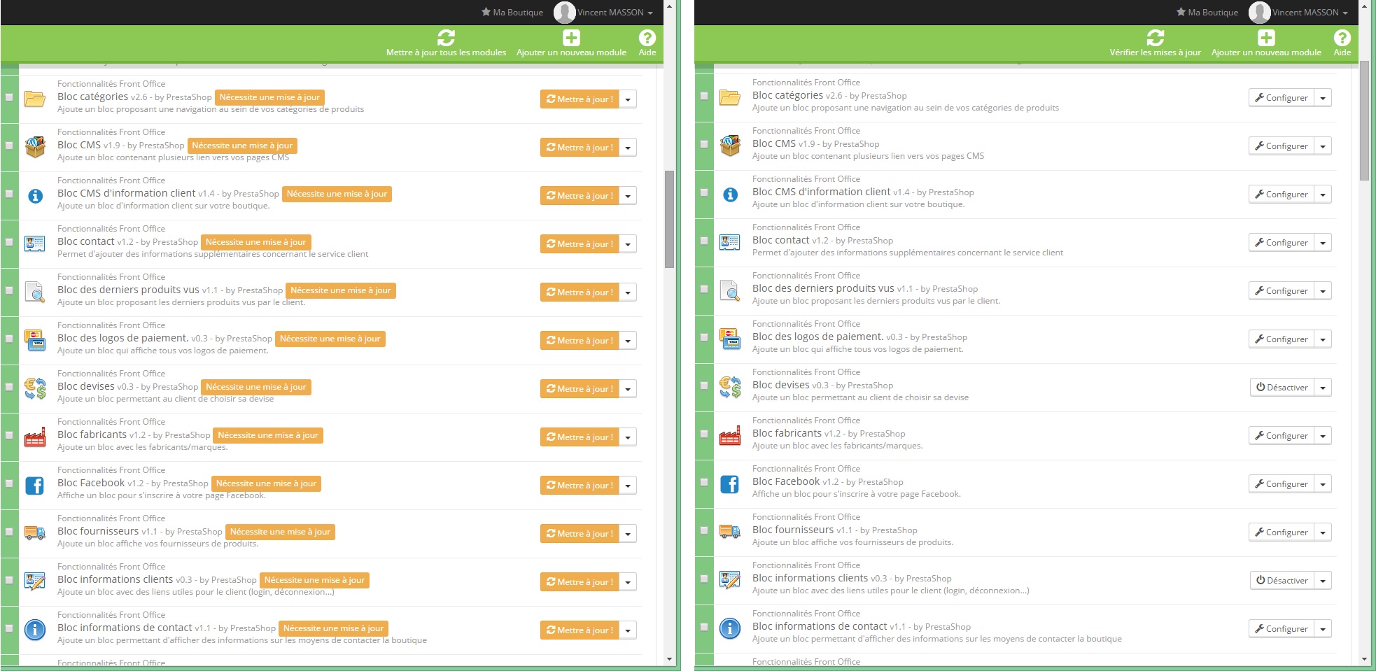The width and height of the screenshot is (1376, 671).
Task: Click Bloc contact card icon in left window
Action: click(35, 243)
